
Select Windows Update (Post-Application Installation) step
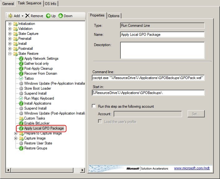[54, 113]
